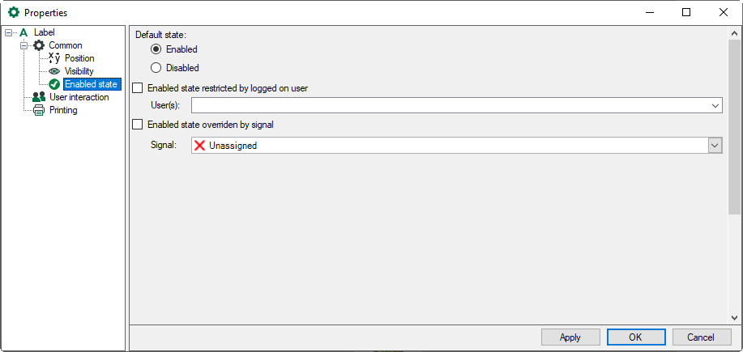Click the Common gear icon
743x352 pixels.
click(39, 45)
